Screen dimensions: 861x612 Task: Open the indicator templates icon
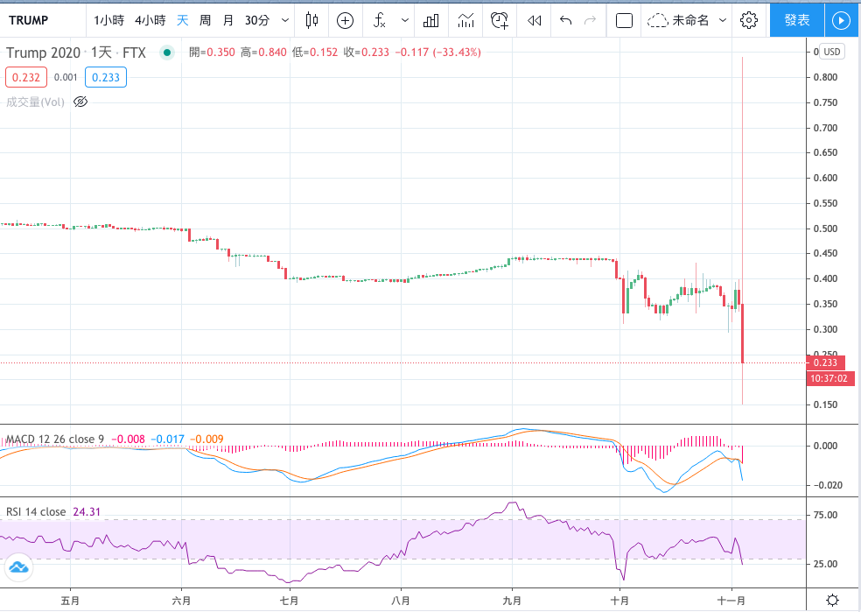pyautogui.click(x=465, y=21)
